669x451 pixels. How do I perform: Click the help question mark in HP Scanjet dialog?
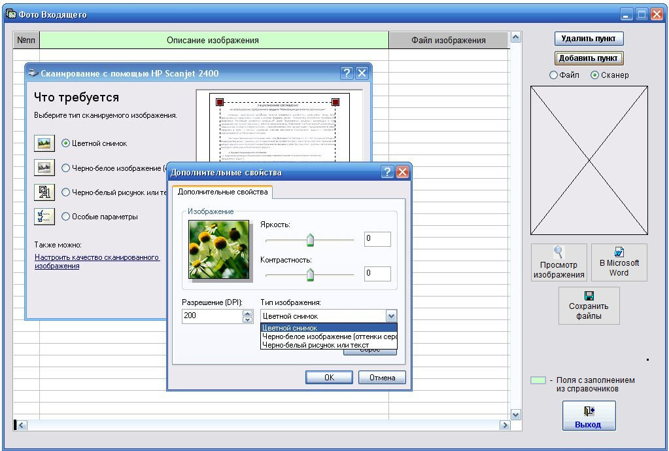346,73
